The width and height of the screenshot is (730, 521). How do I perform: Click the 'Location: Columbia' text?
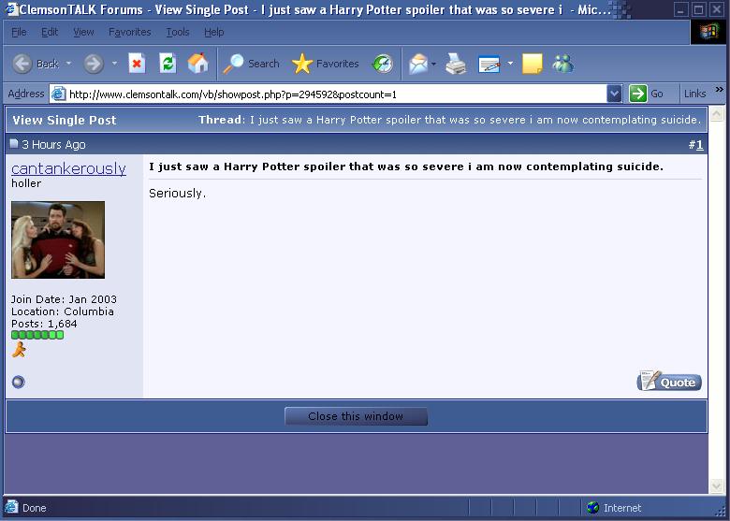click(63, 311)
